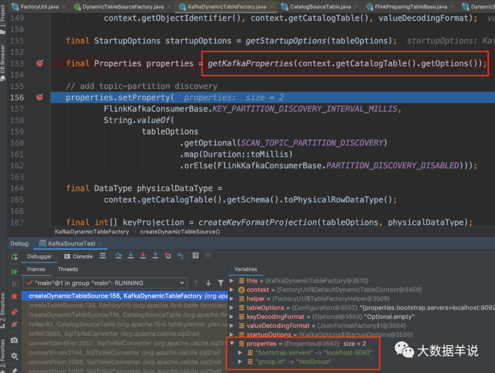
Task: View all breakpoints
Action: coord(14,312)
